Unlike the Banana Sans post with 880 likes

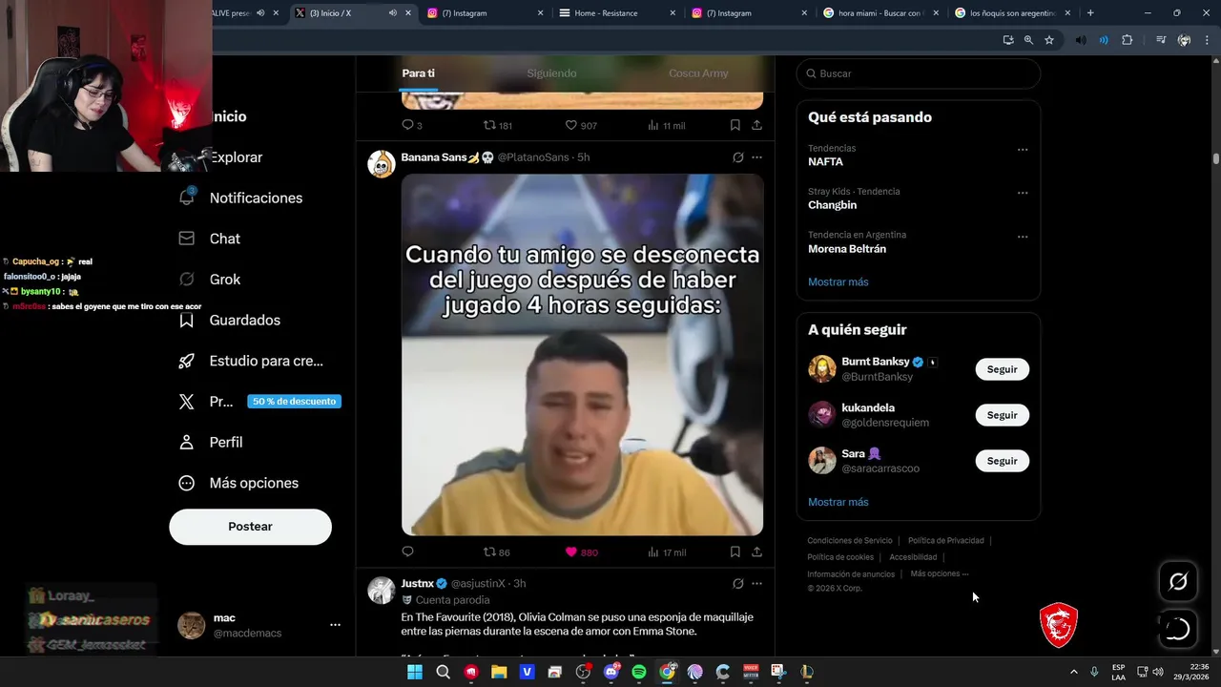tap(581, 552)
